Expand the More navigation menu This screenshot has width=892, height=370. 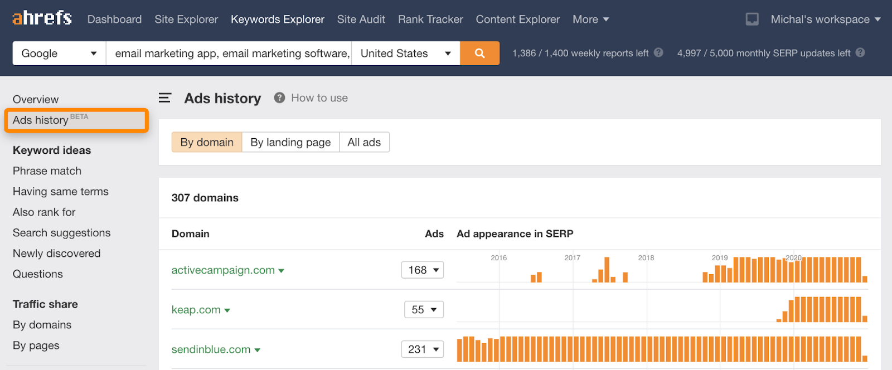click(x=590, y=20)
